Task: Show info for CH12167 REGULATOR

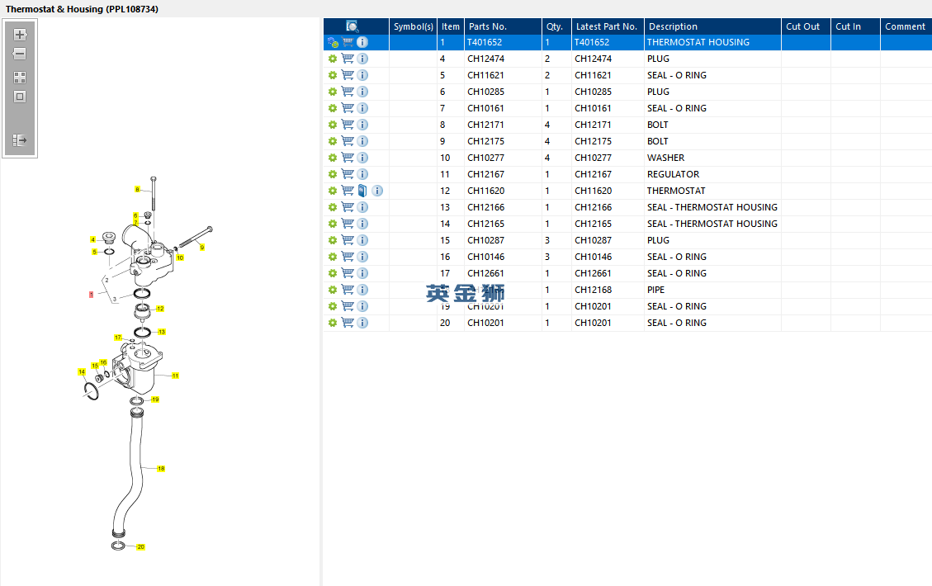Action: point(362,174)
